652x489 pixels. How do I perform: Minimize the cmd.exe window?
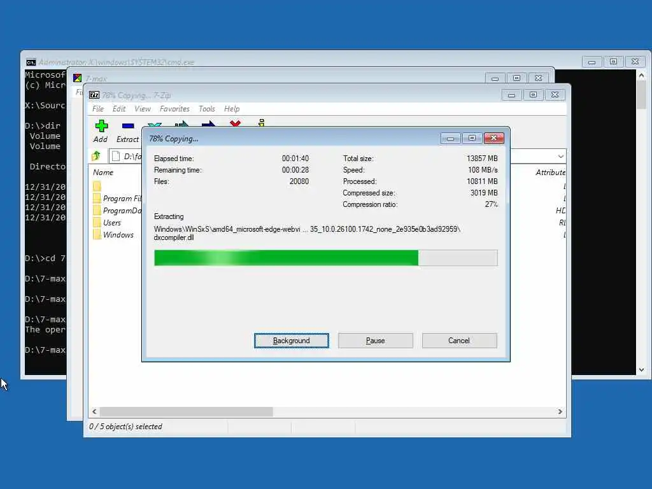click(x=592, y=62)
